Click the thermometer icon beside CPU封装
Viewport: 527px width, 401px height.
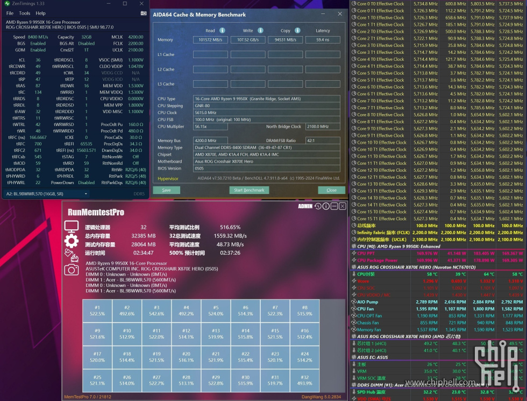pos(354,274)
